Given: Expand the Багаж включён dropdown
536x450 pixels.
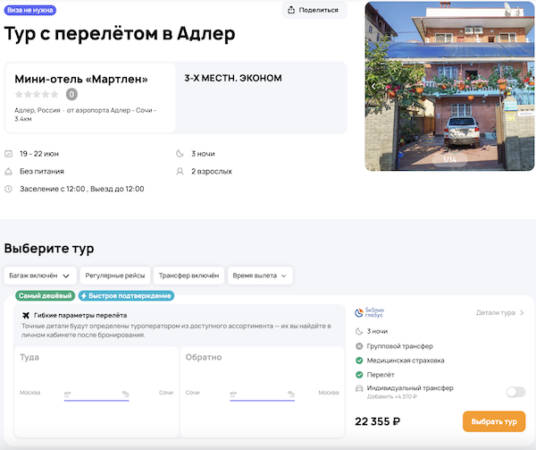Looking at the screenshot, I should 39,276.
